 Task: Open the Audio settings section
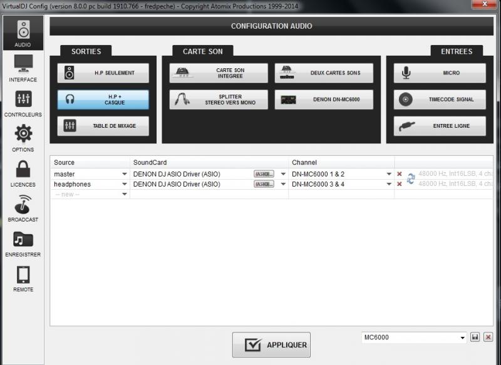(23, 33)
